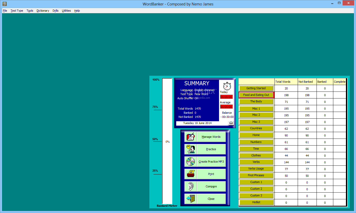Click the Print button label

click(211, 174)
